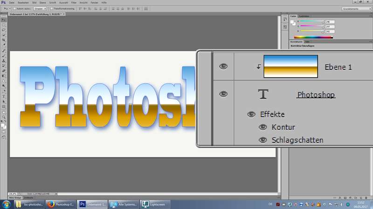Open collapsed Properties panel icon

pos(285,27)
